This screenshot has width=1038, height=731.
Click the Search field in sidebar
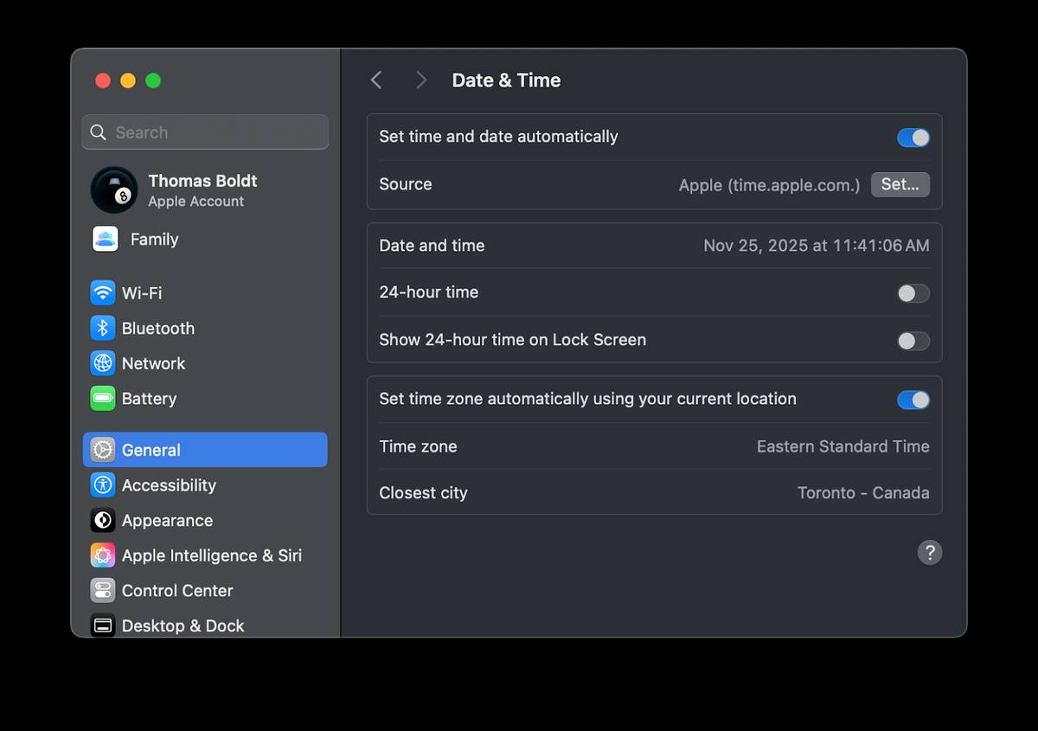point(205,132)
